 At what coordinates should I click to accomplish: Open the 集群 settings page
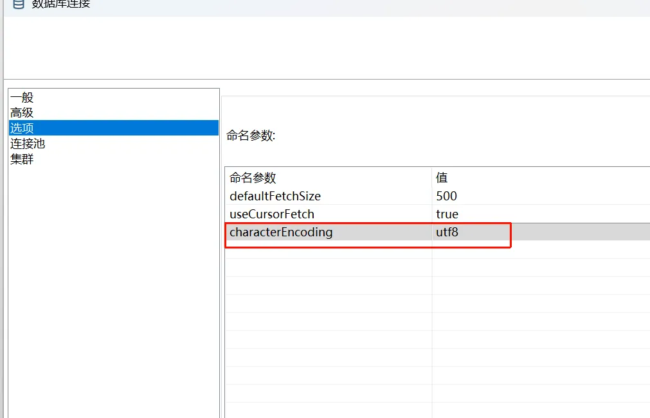pyautogui.click(x=22, y=159)
